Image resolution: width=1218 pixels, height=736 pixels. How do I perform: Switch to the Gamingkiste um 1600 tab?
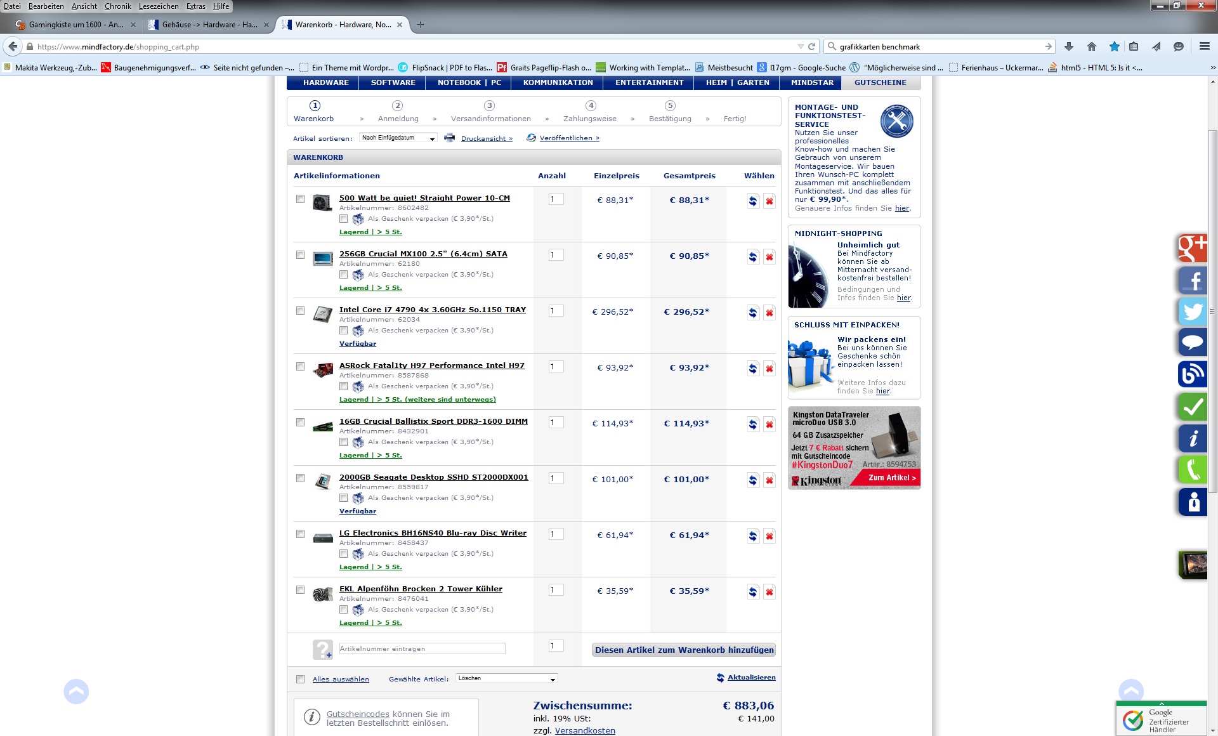pyautogui.click(x=75, y=25)
